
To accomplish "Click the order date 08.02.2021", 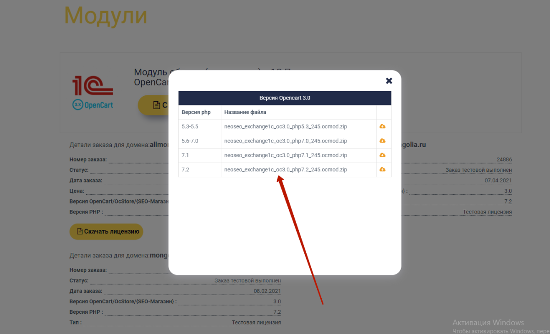I will 267,291.
